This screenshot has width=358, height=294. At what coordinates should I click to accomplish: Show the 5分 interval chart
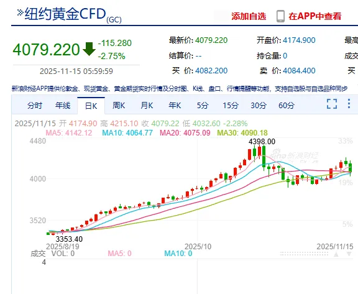(203, 106)
